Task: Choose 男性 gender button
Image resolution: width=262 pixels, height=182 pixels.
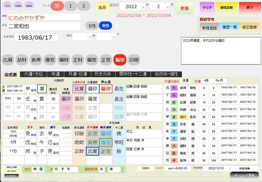Action: click(105, 26)
